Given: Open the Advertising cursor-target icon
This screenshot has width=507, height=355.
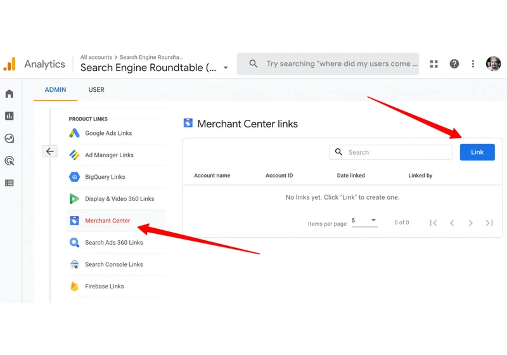Looking at the screenshot, I should tap(10, 160).
